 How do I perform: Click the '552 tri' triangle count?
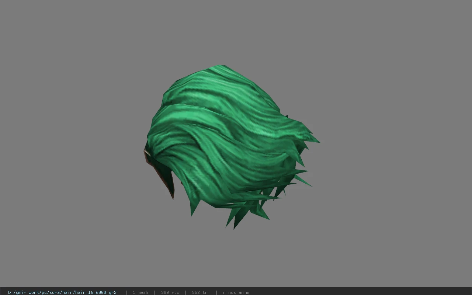(x=201, y=292)
